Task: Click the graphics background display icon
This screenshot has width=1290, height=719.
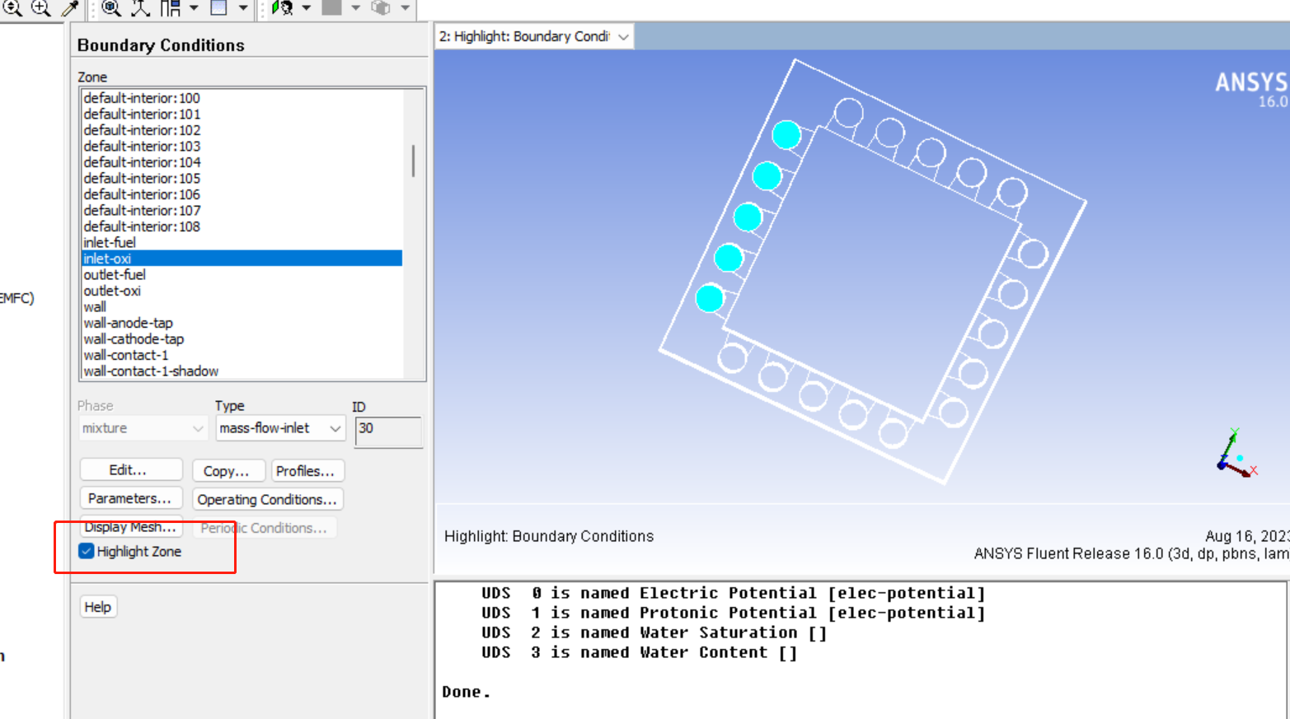Action: point(219,8)
